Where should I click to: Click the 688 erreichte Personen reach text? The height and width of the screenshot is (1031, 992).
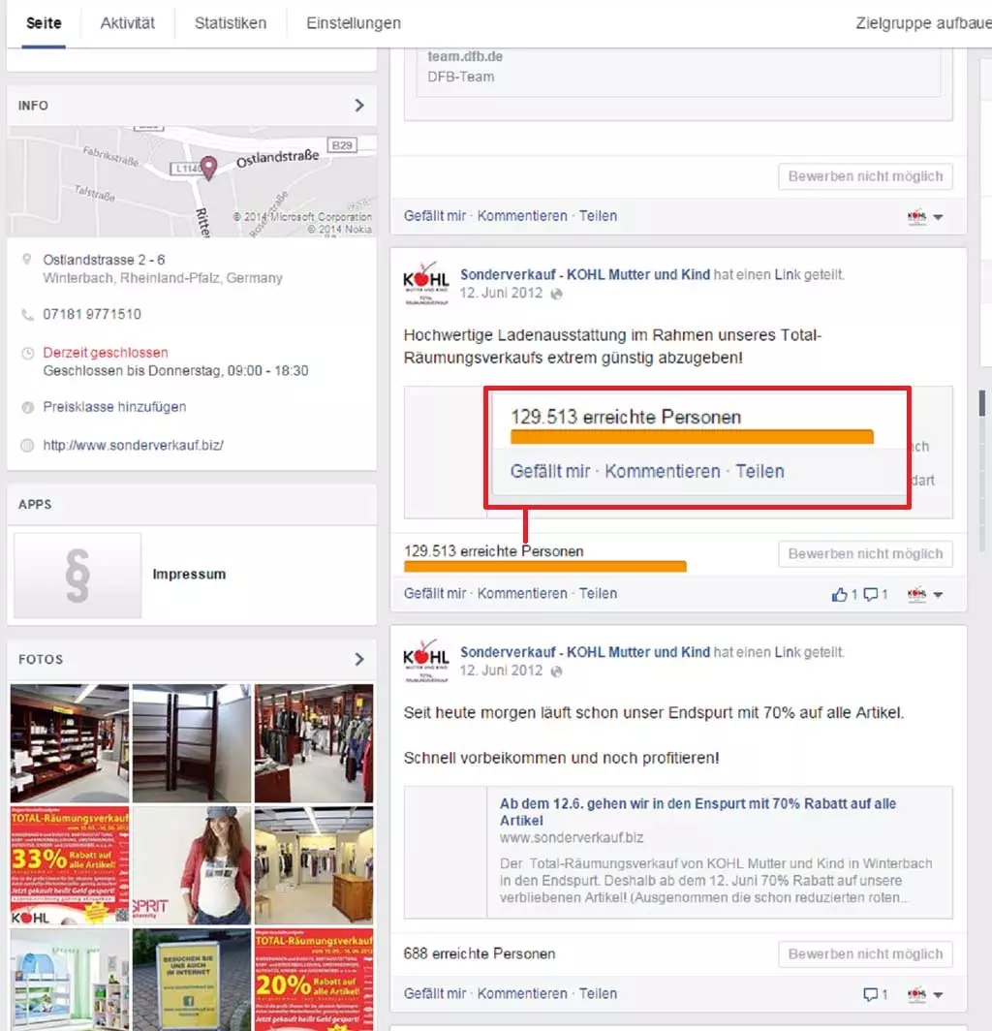point(480,953)
